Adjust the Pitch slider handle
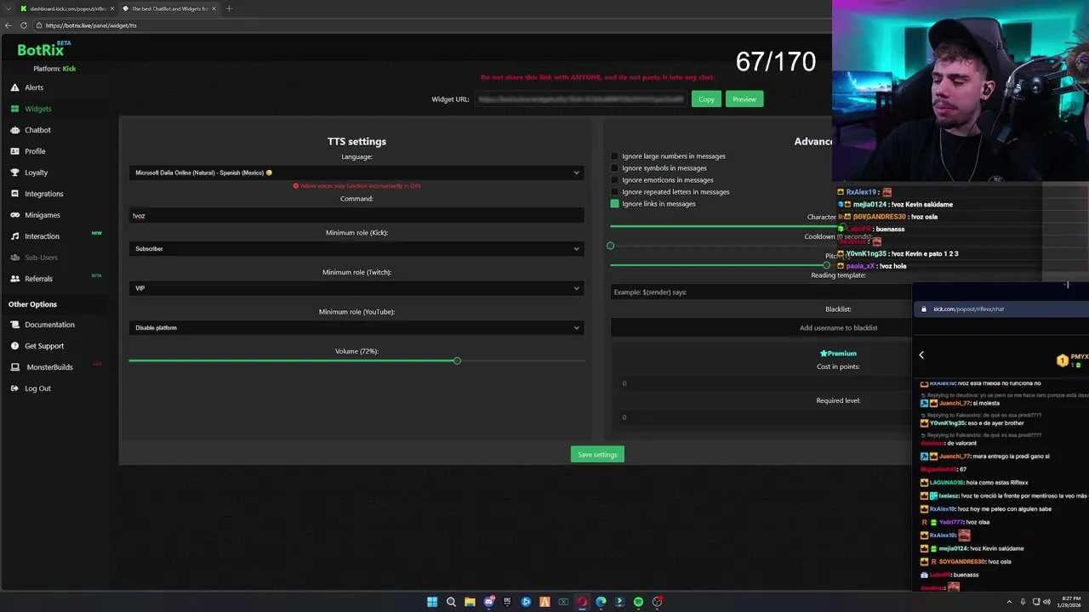1089x612 pixels. click(826, 266)
